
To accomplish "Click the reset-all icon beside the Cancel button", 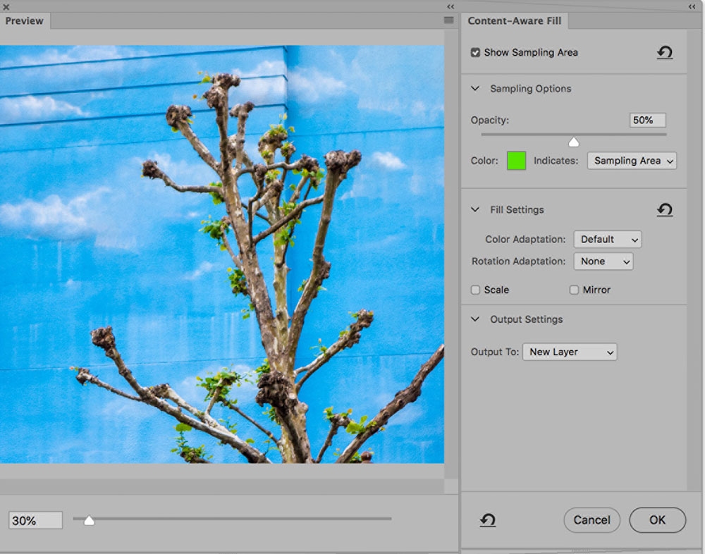I will tap(487, 520).
